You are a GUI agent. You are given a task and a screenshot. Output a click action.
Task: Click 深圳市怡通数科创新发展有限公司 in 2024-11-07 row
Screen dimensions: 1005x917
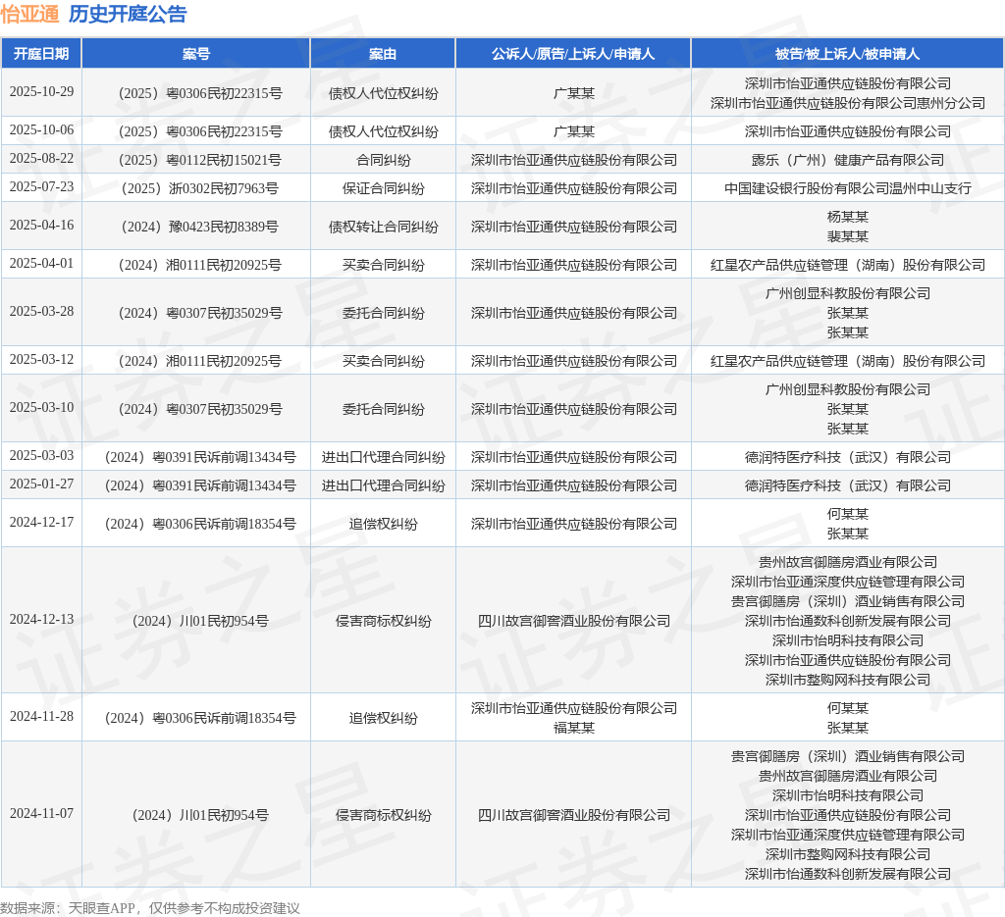pos(847,874)
